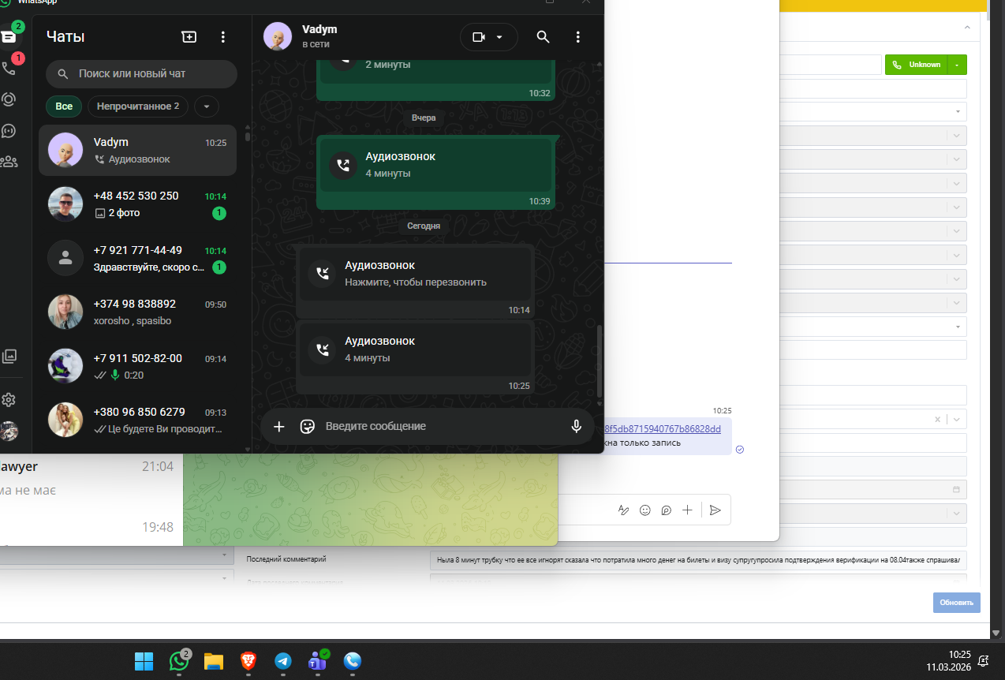Expand the chat filter dropdown arrow
1005x680 pixels.
coord(207,106)
